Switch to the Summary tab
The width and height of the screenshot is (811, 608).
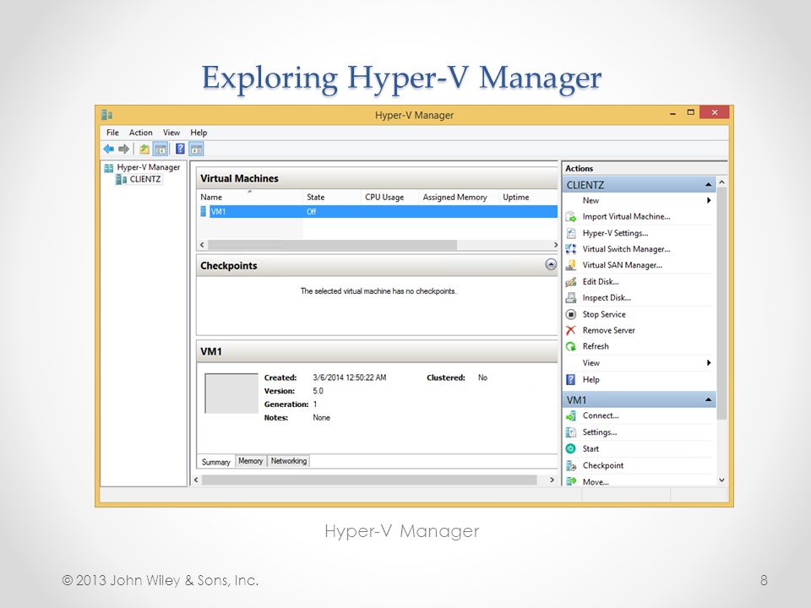pos(215,462)
